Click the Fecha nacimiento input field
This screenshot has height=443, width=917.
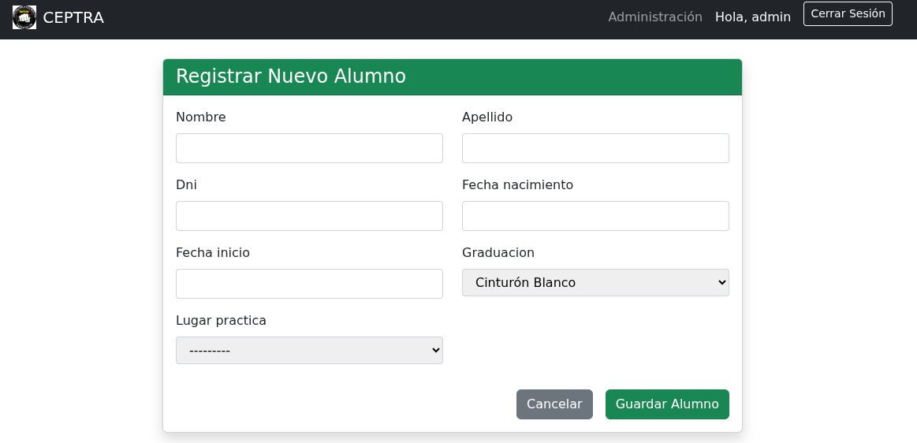595,216
